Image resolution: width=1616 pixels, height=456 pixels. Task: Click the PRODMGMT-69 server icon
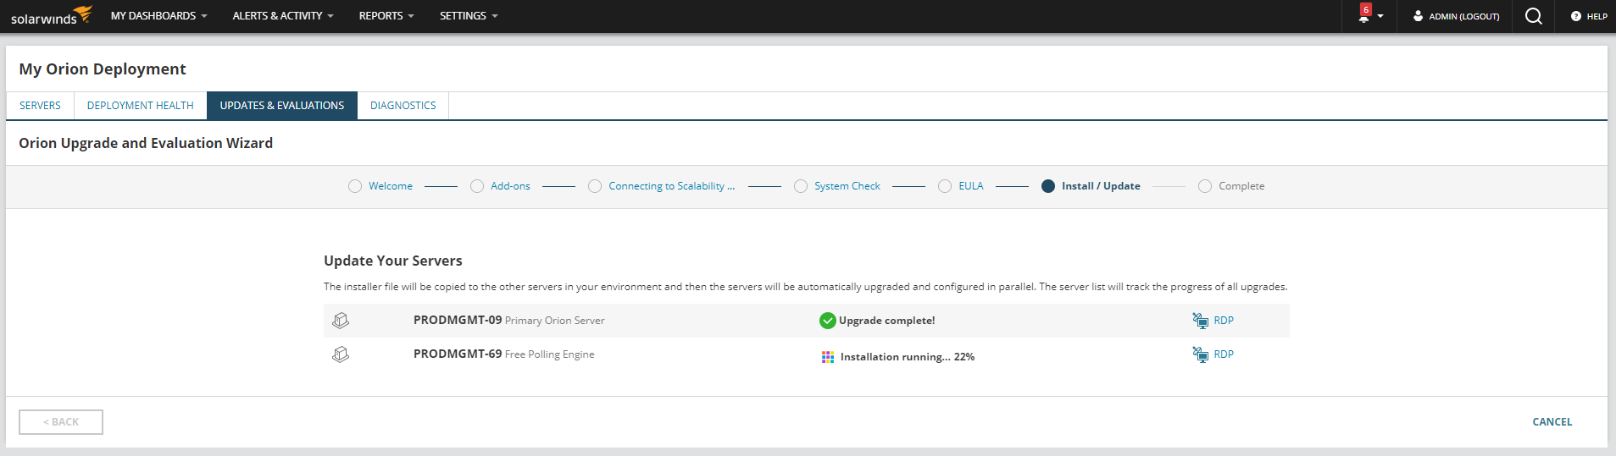(341, 354)
